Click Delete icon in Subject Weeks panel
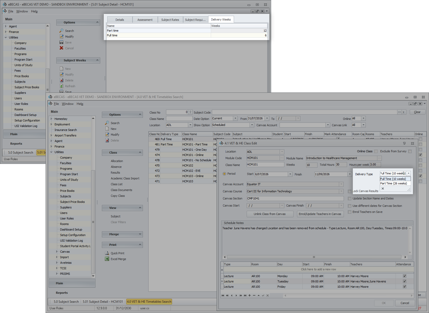 (61, 80)
